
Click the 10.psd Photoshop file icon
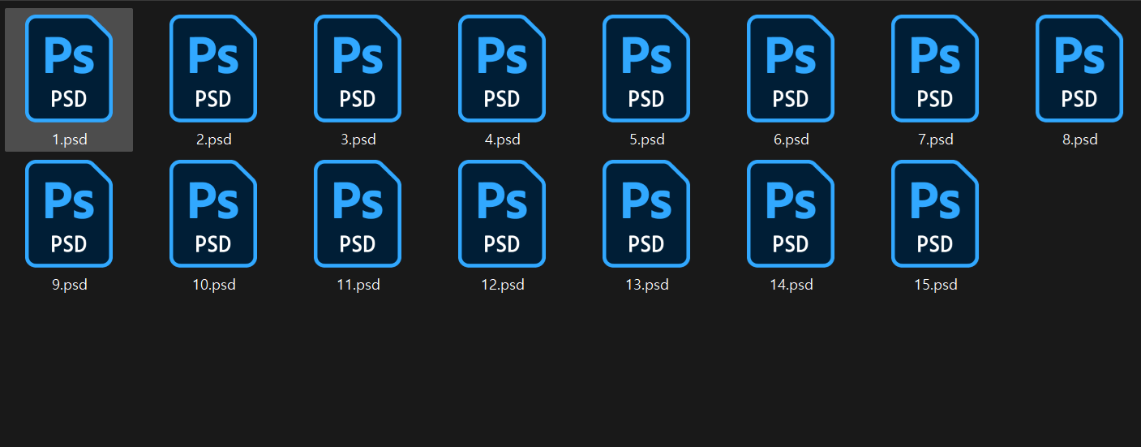[x=213, y=213]
